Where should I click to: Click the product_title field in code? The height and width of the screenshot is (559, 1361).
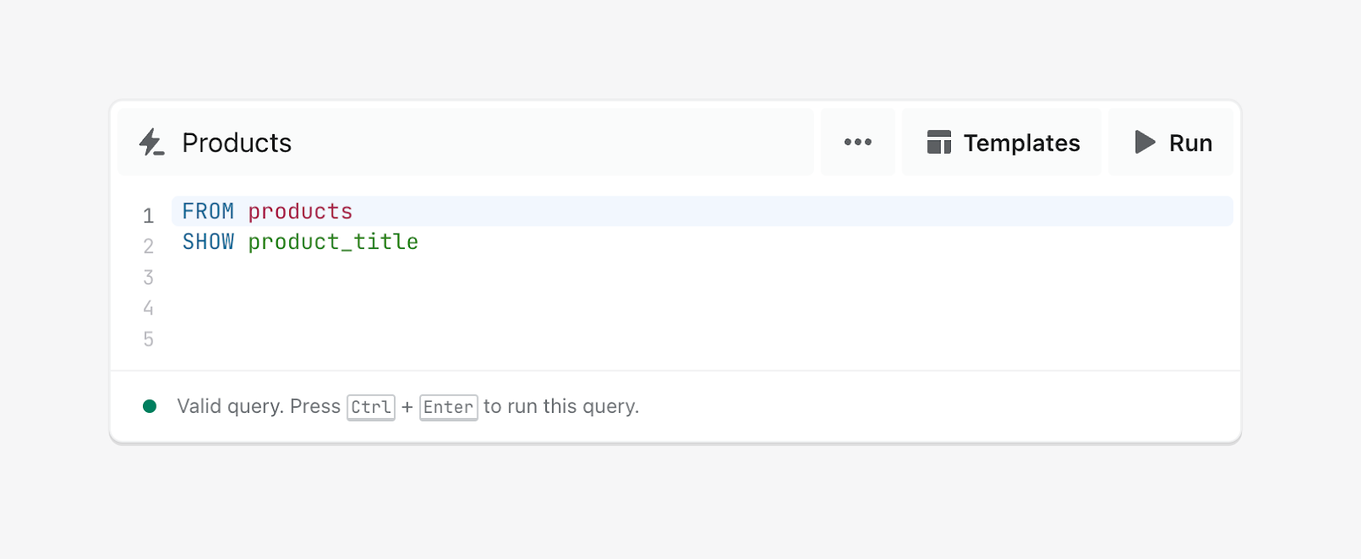tap(333, 242)
